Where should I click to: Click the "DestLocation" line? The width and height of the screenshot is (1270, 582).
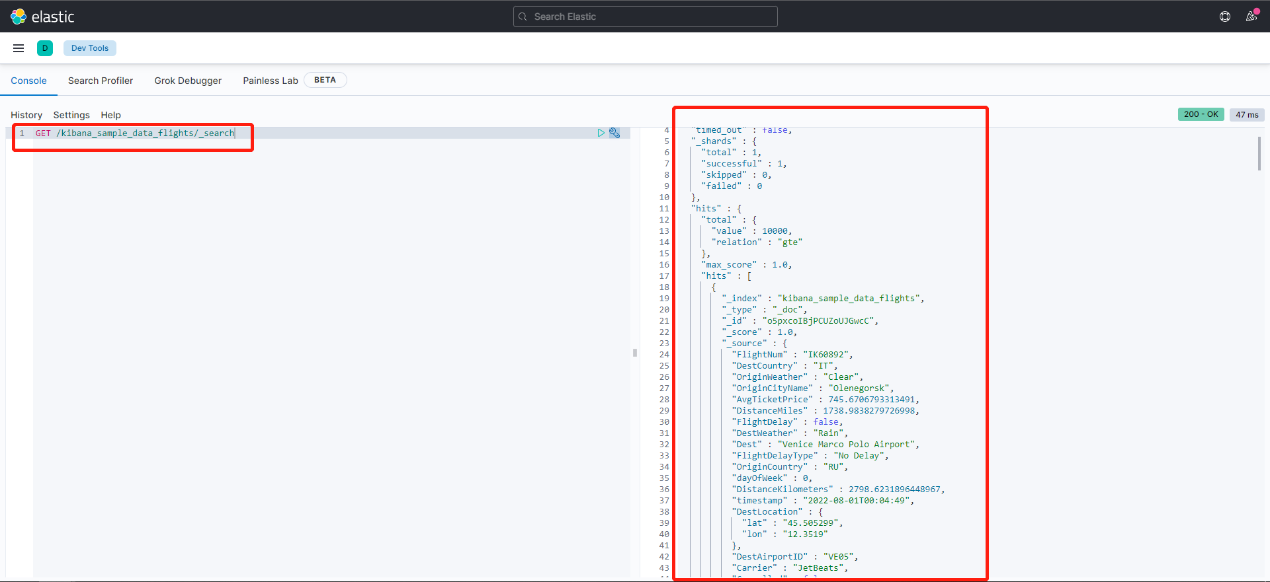click(x=777, y=512)
